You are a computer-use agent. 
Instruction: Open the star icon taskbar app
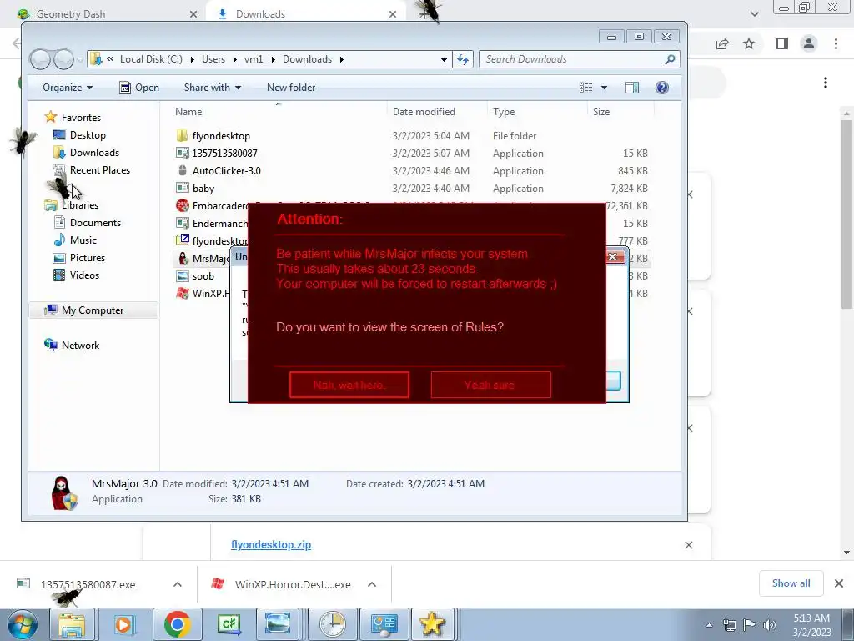pyautogui.click(x=432, y=624)
